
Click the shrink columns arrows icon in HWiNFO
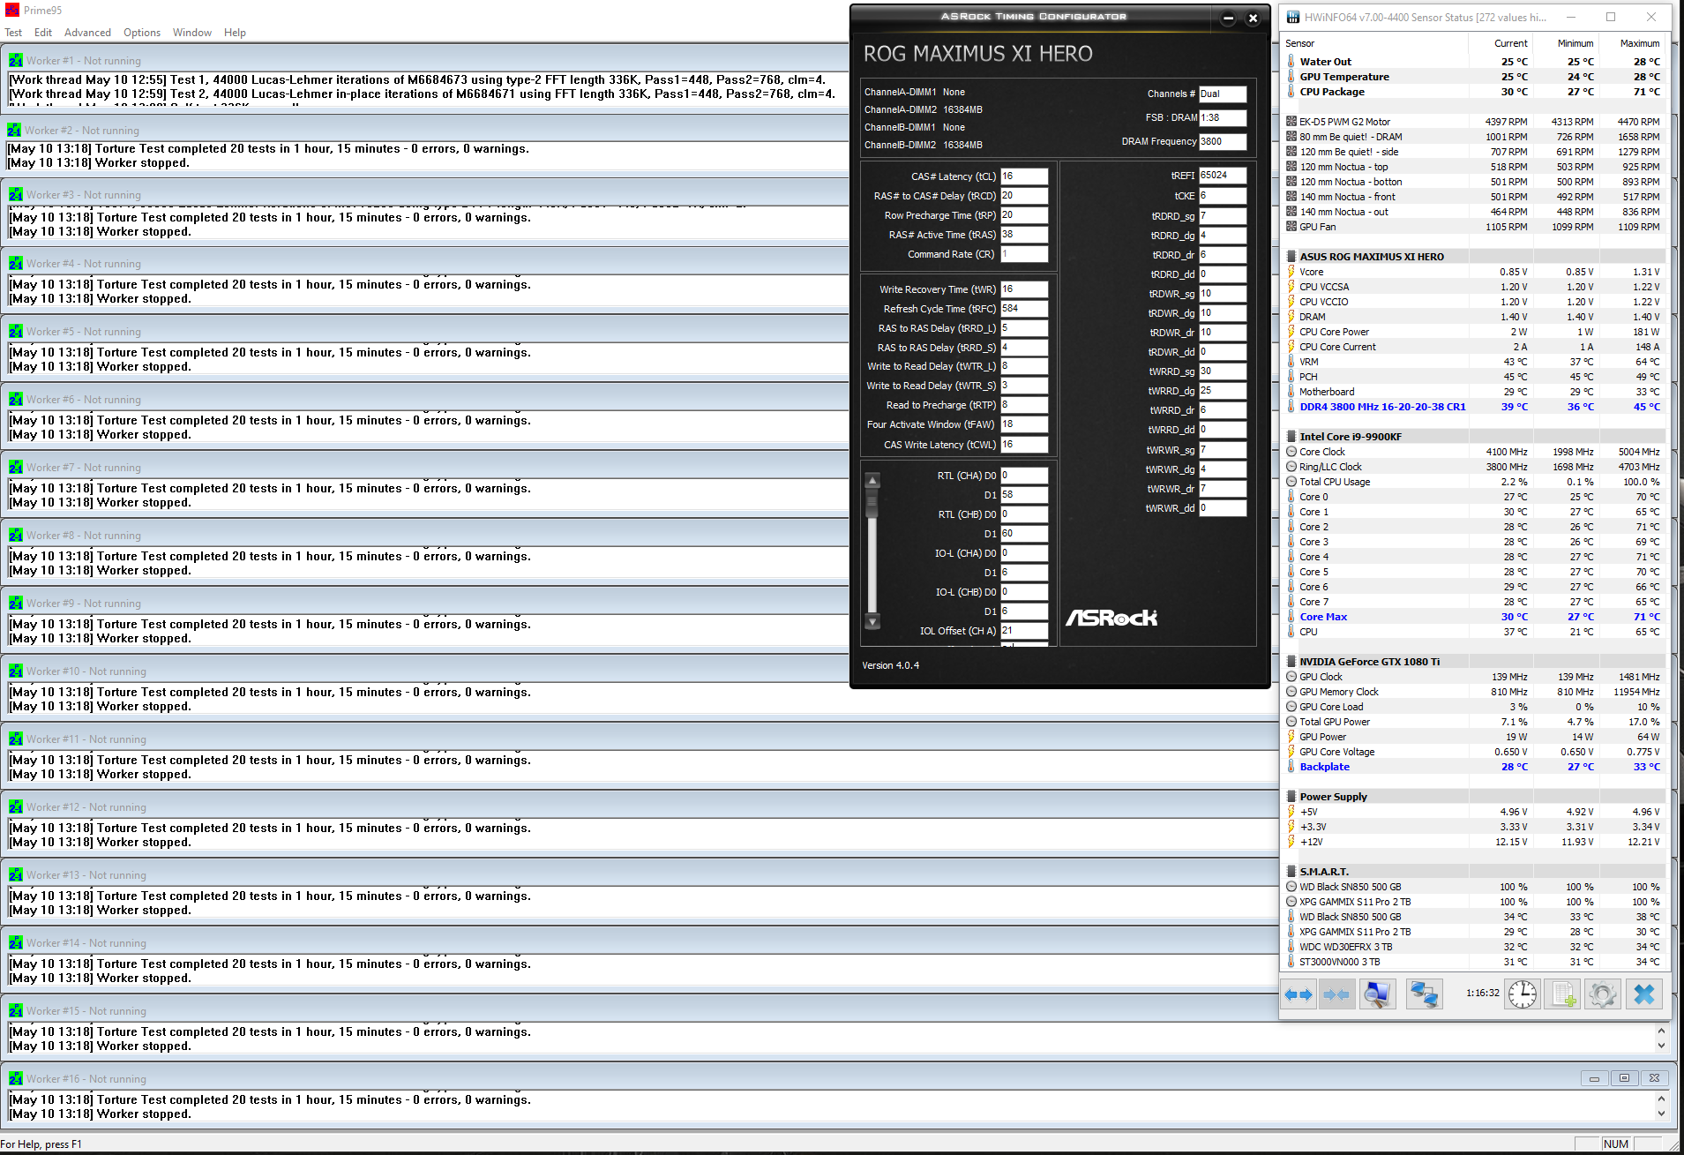1336,994
